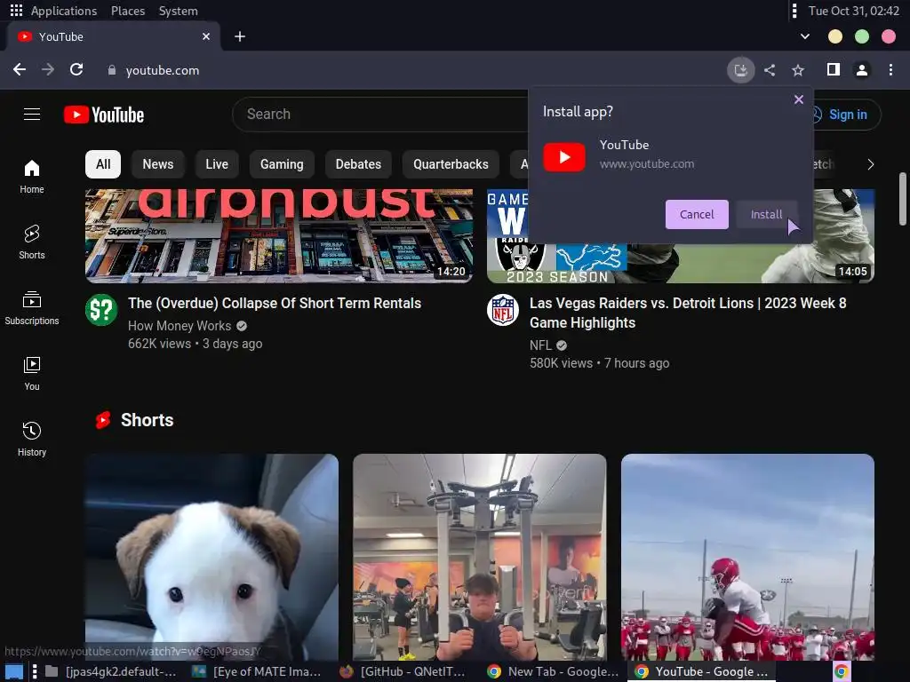
Task: Click Cancel in install dialog
Action: pyautogui.click(x=697, y=214)
